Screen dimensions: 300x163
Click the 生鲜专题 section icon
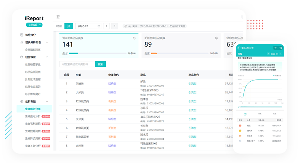click(22, 101)
